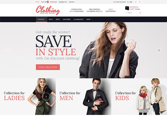The height and width of the screenshot is (116, 167).
Task: Open the Men category tab
Action: pos(51,19)
